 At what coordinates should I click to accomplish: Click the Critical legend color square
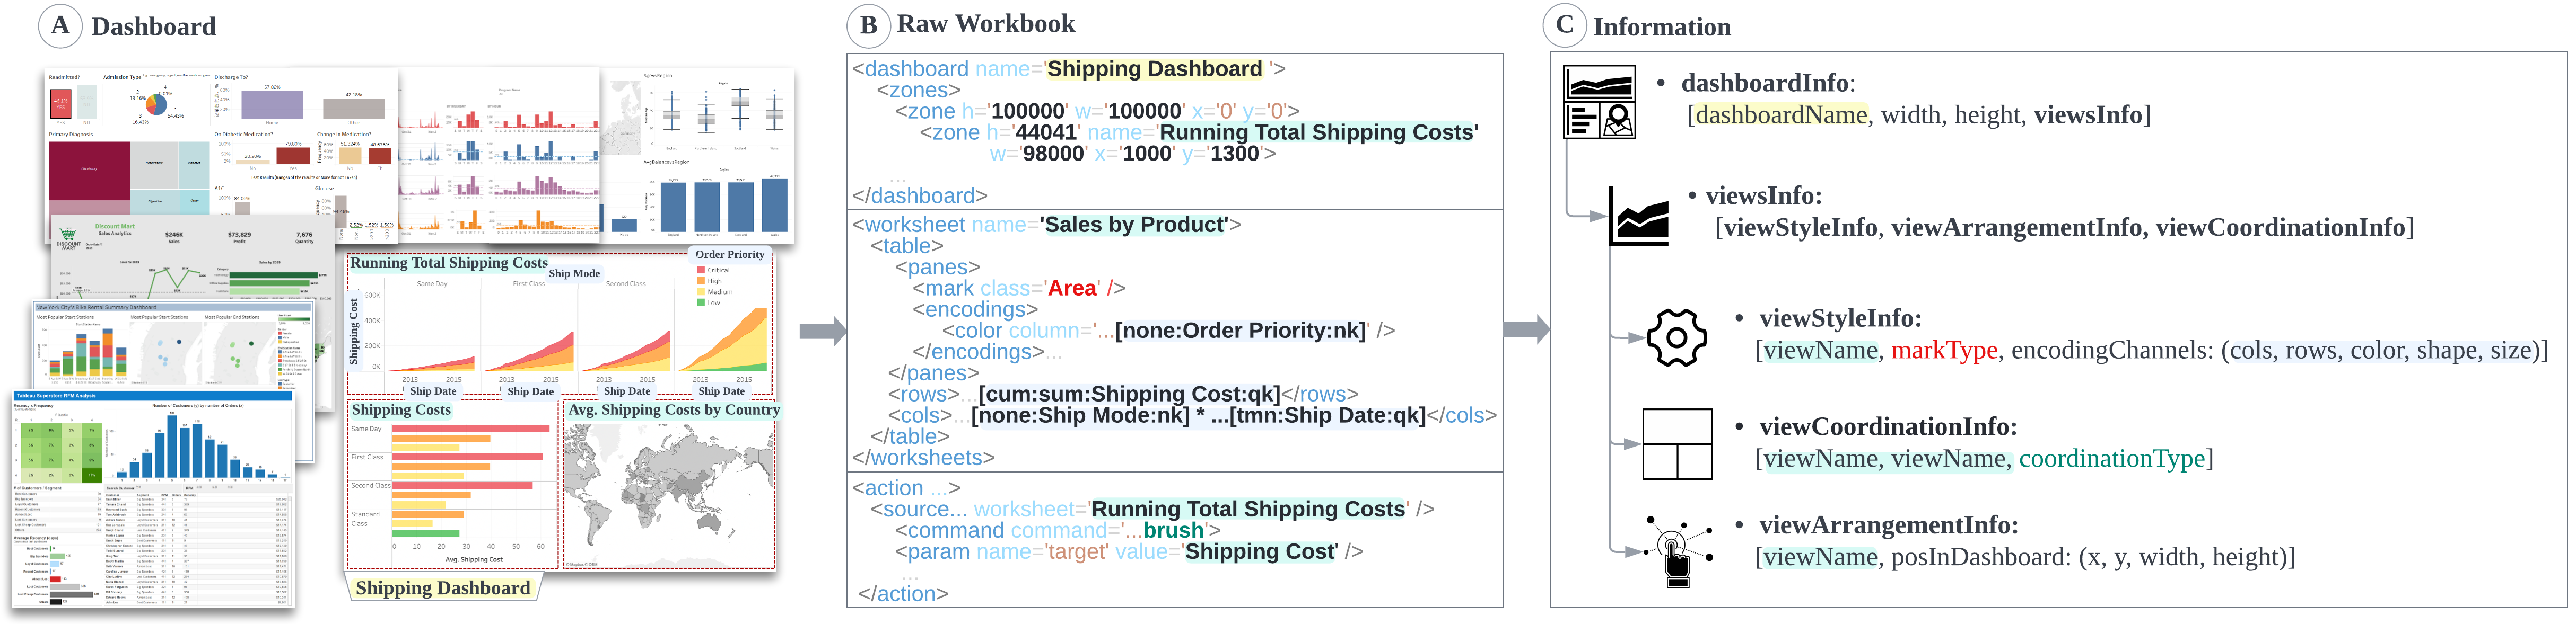point(701,270)
